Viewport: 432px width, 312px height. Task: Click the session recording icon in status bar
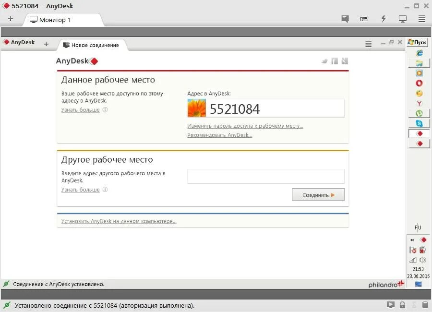tap(390, 305)
